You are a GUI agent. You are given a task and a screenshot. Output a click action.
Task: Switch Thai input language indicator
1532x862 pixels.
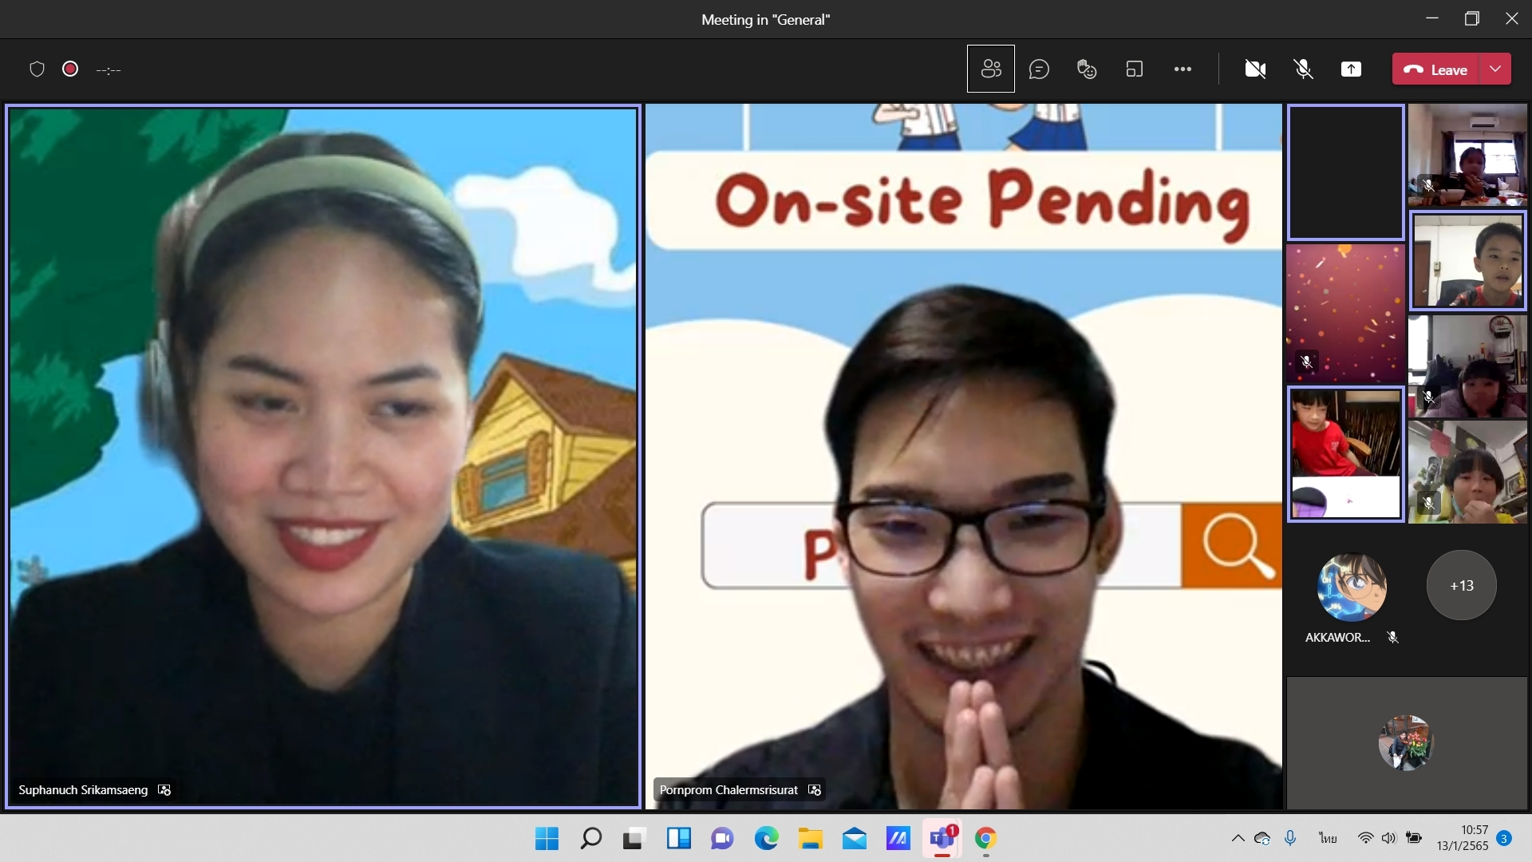pyautogui.click(x=1328, y=838)
